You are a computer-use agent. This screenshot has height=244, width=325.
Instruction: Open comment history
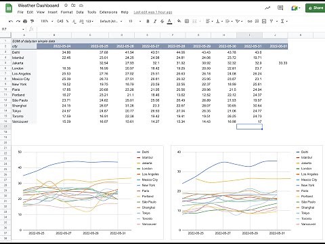click(x=280, y=8)
